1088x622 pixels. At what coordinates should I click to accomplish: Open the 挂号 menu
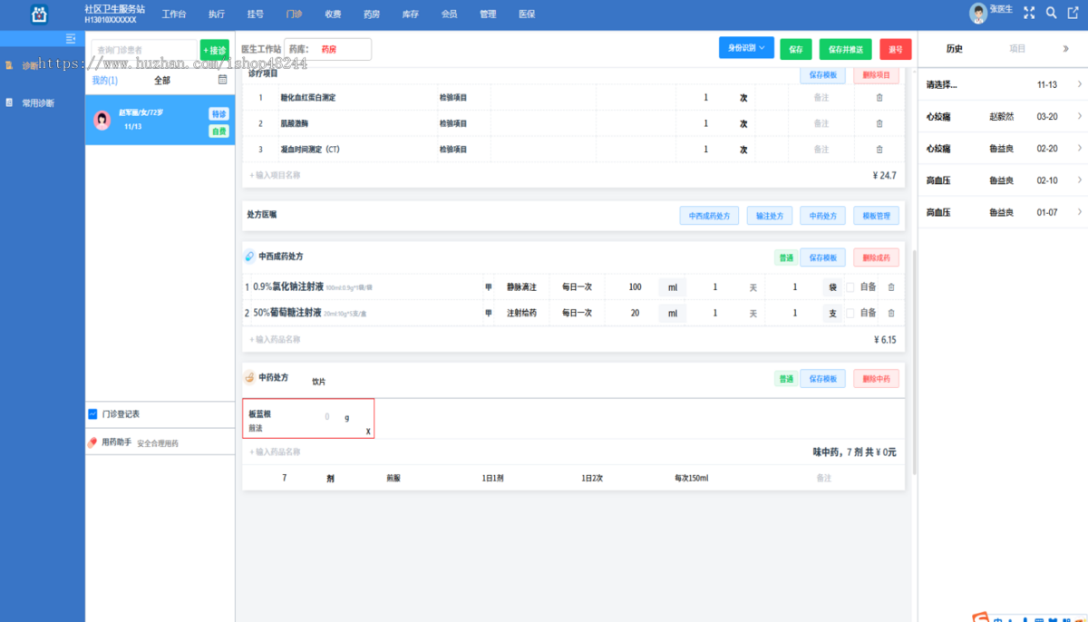pyautogui.click(x=255, y=14)
